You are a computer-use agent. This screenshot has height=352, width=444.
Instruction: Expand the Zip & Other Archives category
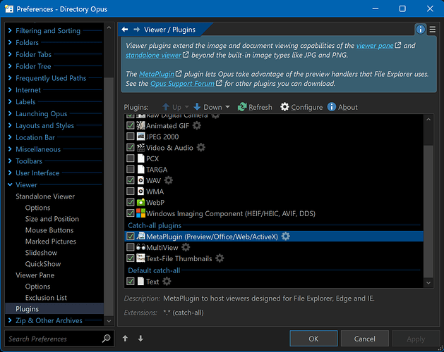pyautogui.click(x=10, y=320)
